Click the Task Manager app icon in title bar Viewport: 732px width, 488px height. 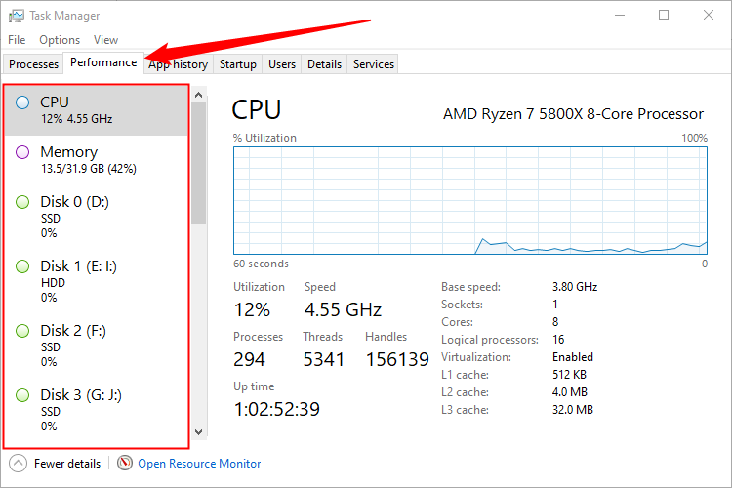(x=16, y=16)
